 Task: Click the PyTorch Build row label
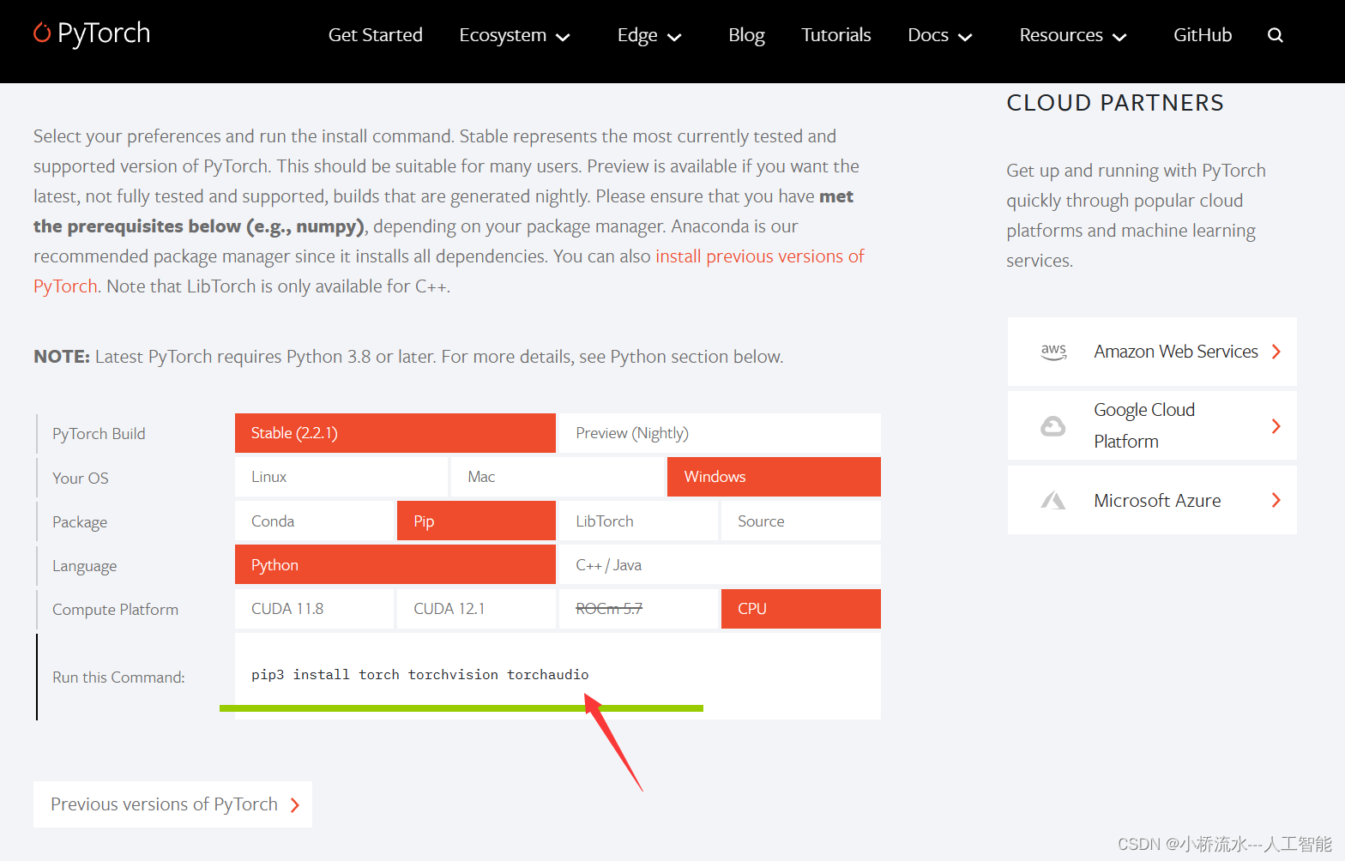coord(99,434)
